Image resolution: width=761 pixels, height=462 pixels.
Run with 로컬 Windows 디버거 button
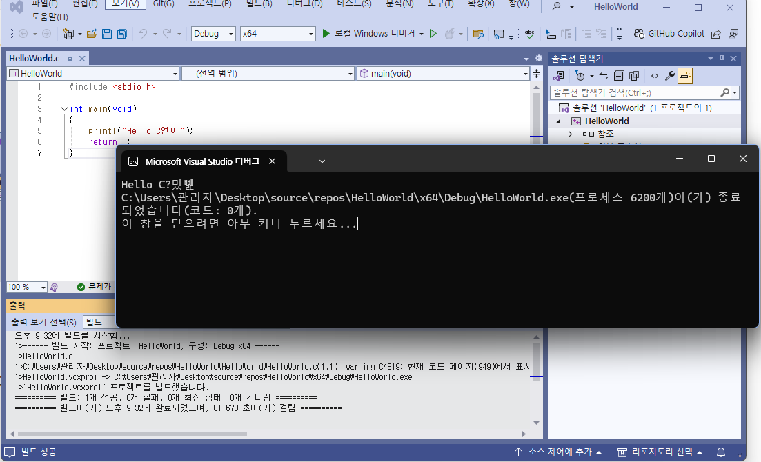(369, 34)
